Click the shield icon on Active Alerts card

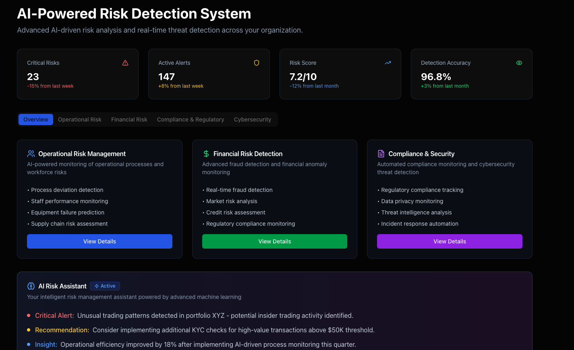(x=257, y=63)
